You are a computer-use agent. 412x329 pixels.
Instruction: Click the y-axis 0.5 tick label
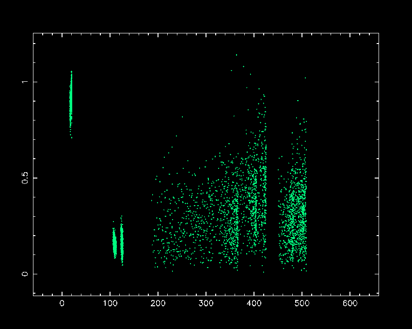(25, 178)
